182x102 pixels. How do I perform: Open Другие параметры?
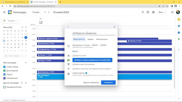(x=91, y=82)
